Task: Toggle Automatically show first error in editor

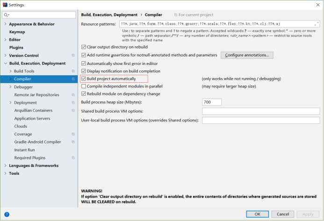Action: tap(84, 64)
